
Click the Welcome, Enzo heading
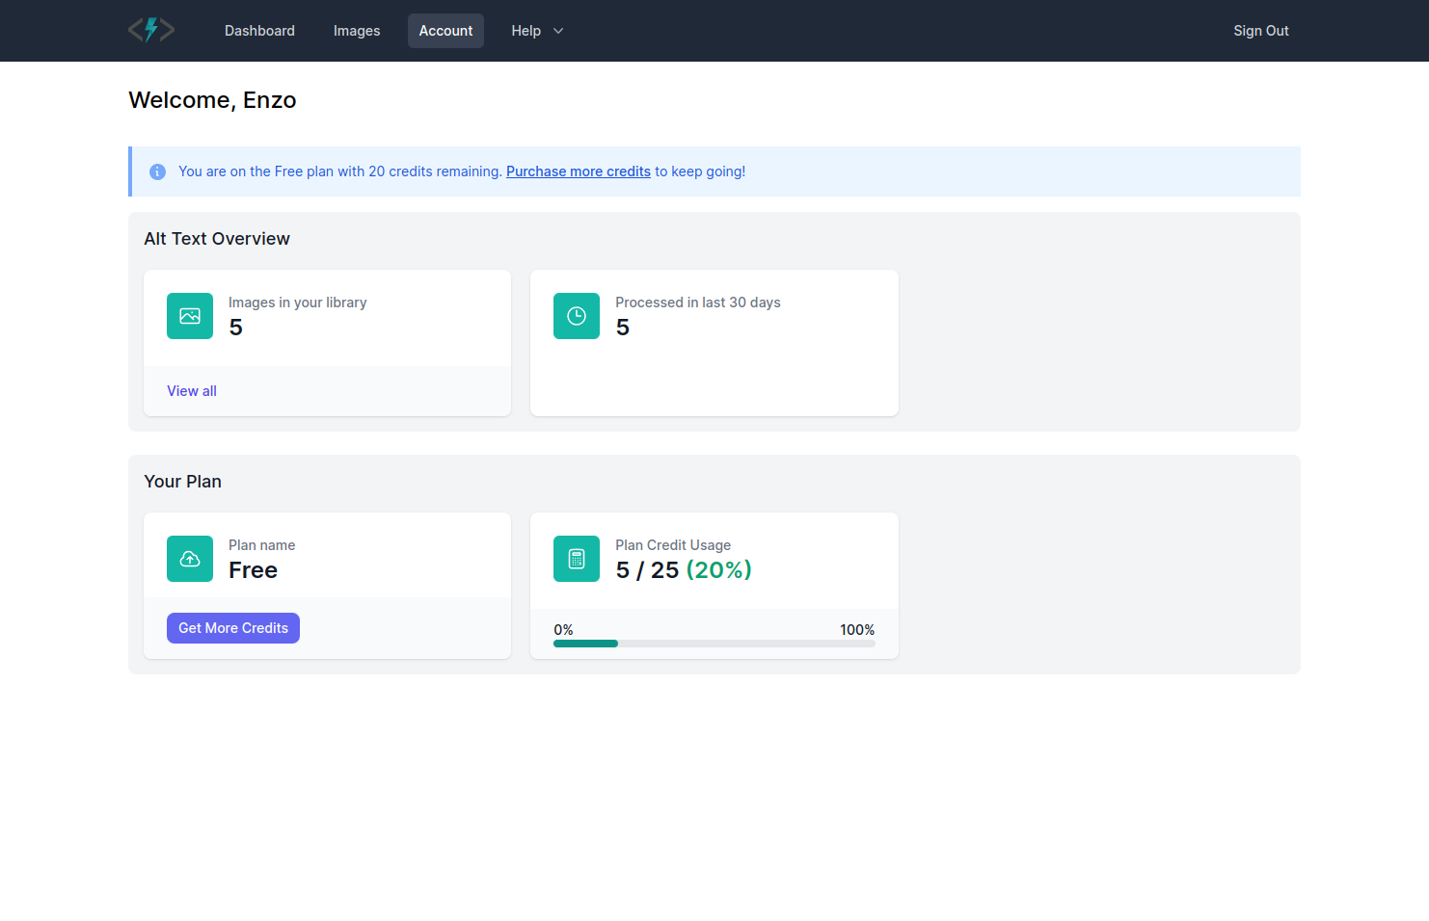(x=212, y=100)
